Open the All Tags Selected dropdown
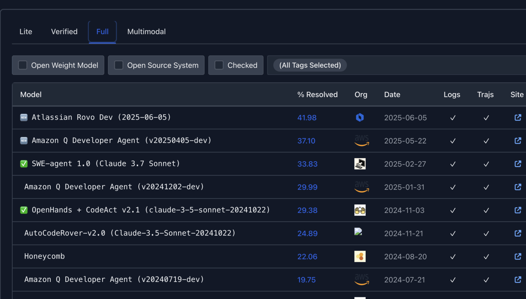526x299 pixels. click(x=310, y=65)
